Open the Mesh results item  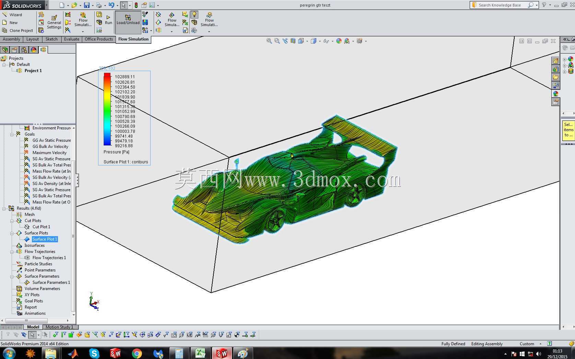tap(30, 215)
